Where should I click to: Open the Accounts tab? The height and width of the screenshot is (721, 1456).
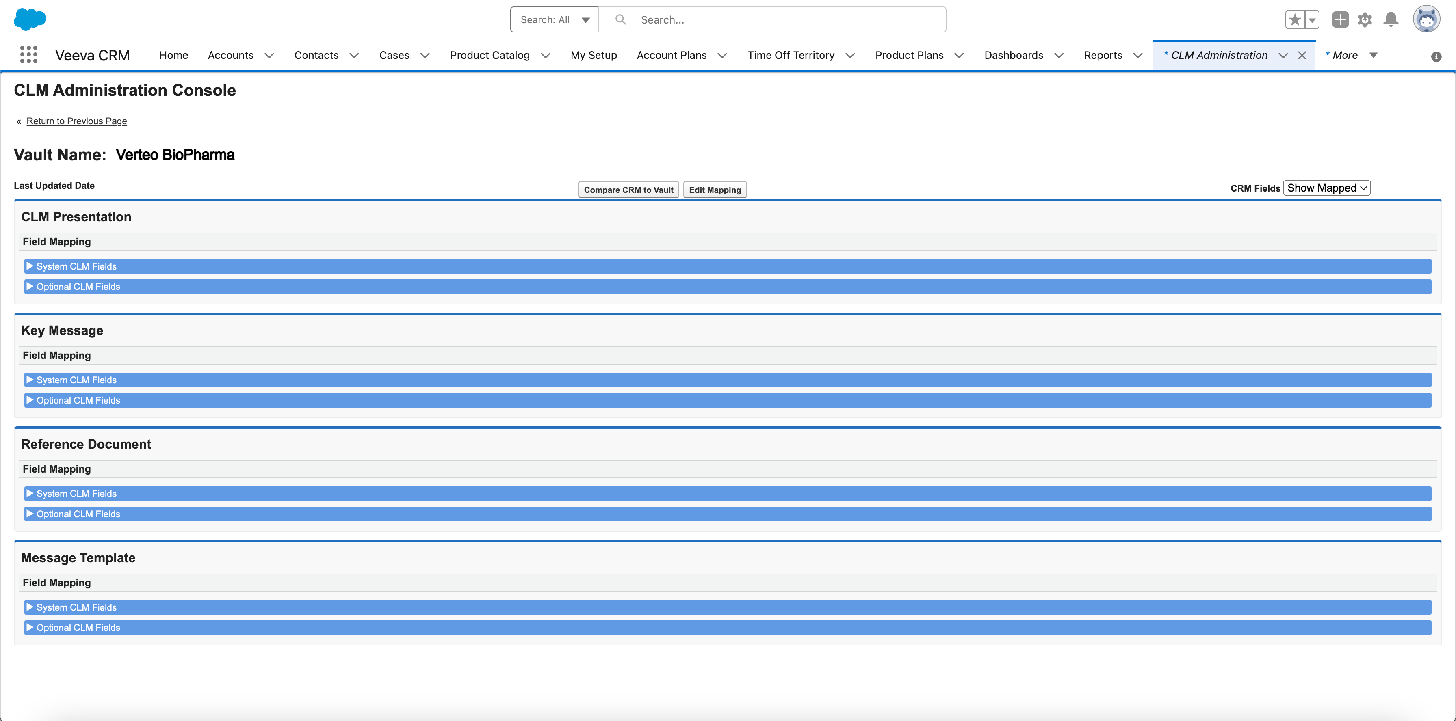tap(231, 55)
